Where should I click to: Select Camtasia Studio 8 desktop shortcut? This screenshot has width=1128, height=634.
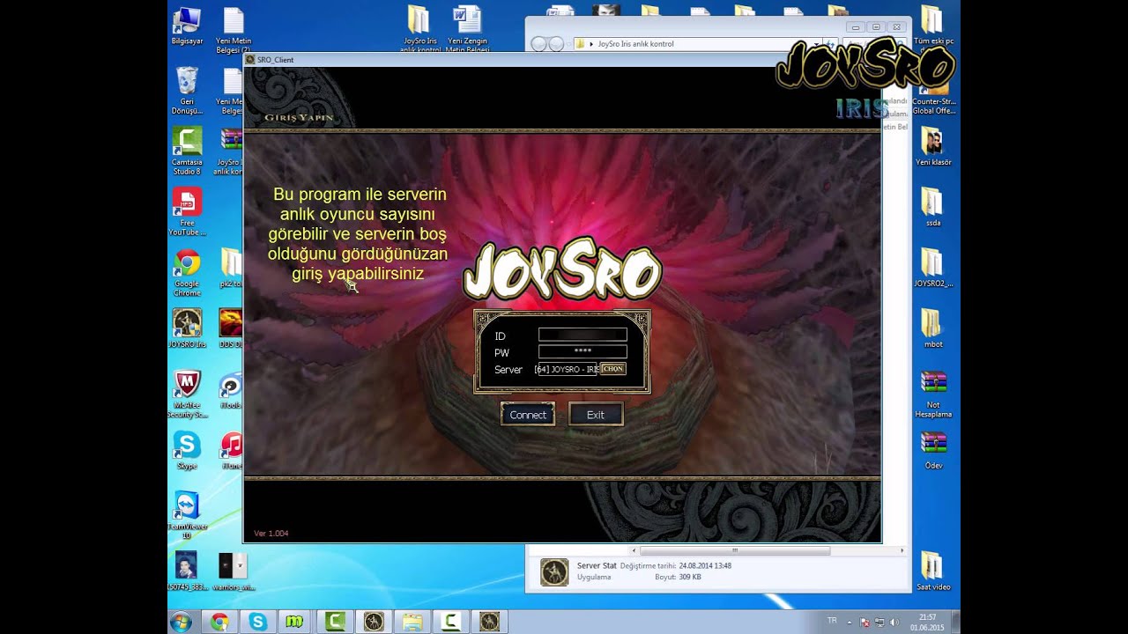click(187, 151)
